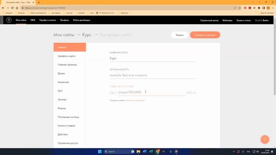
Task: Toggle the browser side panel icon
Action: tap(263, 8)
